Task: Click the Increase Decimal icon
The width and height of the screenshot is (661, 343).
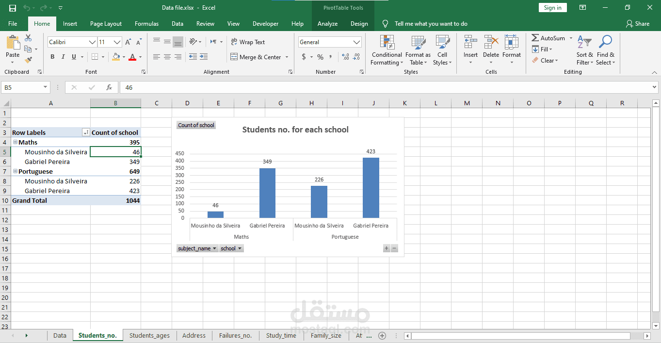Action: click(345, 57)
